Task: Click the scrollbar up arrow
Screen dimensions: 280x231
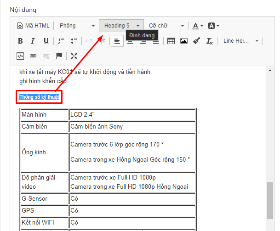Action: (x=270, y=70)
